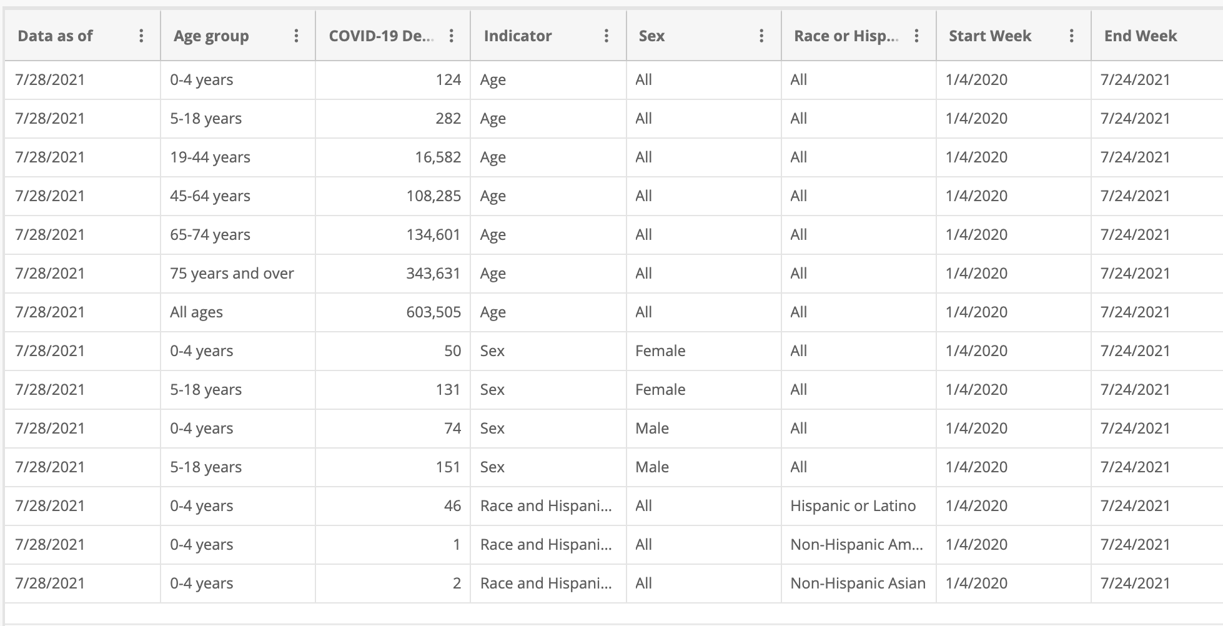
Task: Select the "Hispanic or Latino" race cell
Action: [x=854, y=505]
